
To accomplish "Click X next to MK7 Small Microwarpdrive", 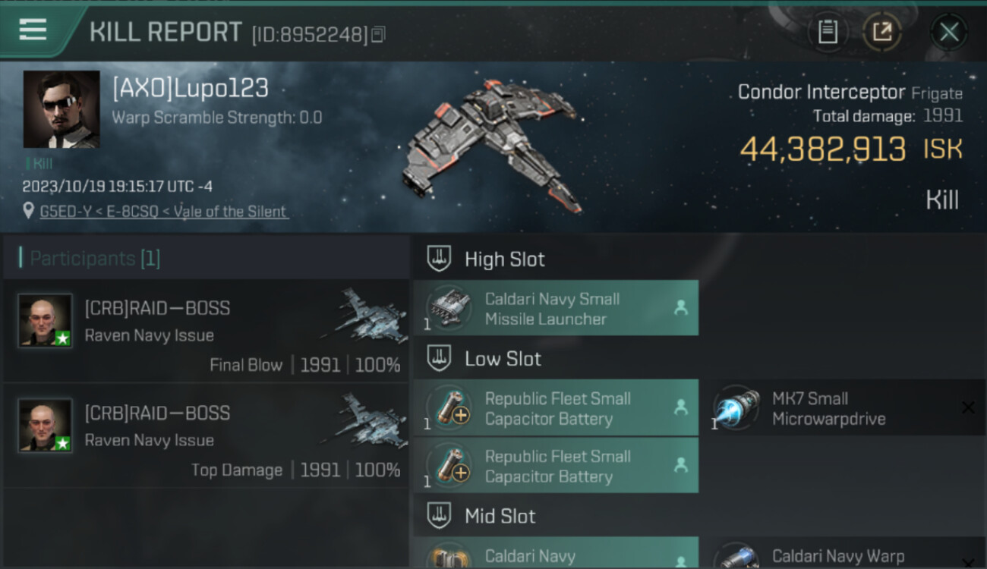I will [968, 408].
